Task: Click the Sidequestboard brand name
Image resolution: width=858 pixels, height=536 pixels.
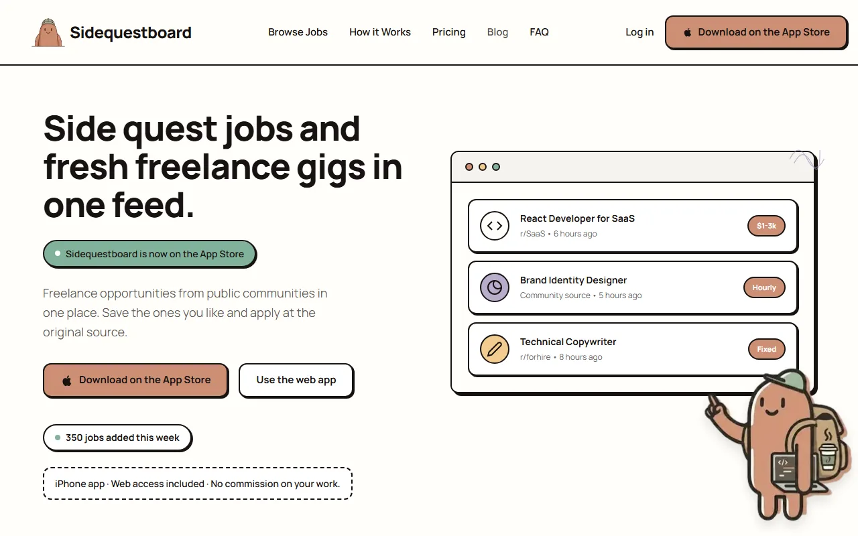Action: coord(131,32)
